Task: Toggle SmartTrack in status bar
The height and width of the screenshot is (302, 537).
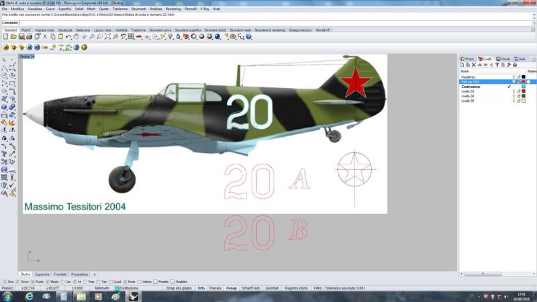Action: (251, 289)
